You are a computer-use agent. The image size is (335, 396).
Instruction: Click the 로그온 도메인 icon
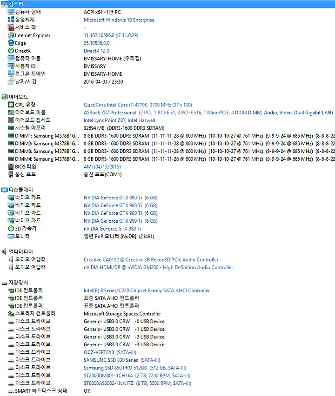pyautogui.click(x=11, y=74)
